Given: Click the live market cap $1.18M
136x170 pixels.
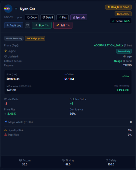Looking at the screenshot, I should 69,79.
